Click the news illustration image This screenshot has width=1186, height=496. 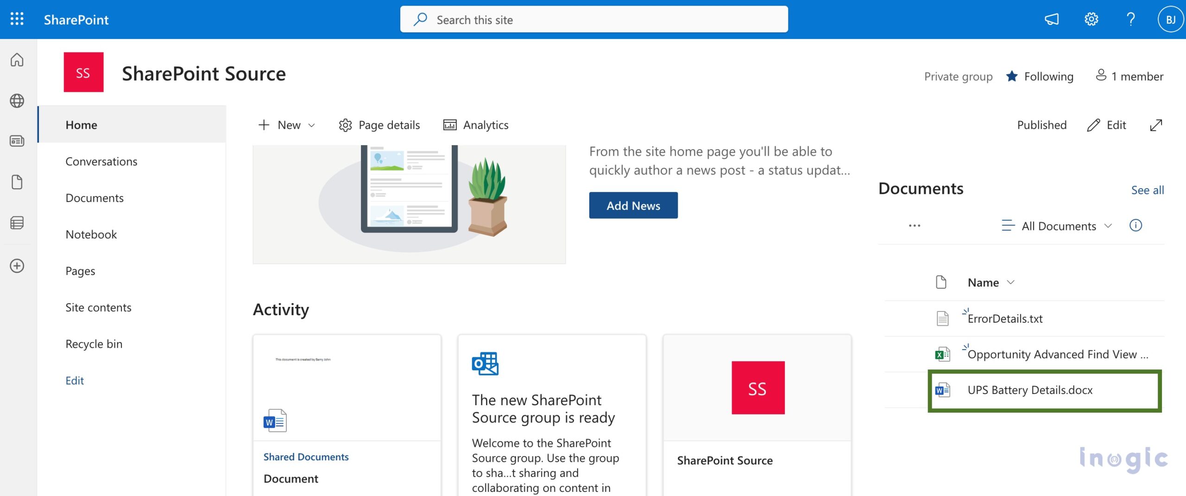tap(409, 204)
